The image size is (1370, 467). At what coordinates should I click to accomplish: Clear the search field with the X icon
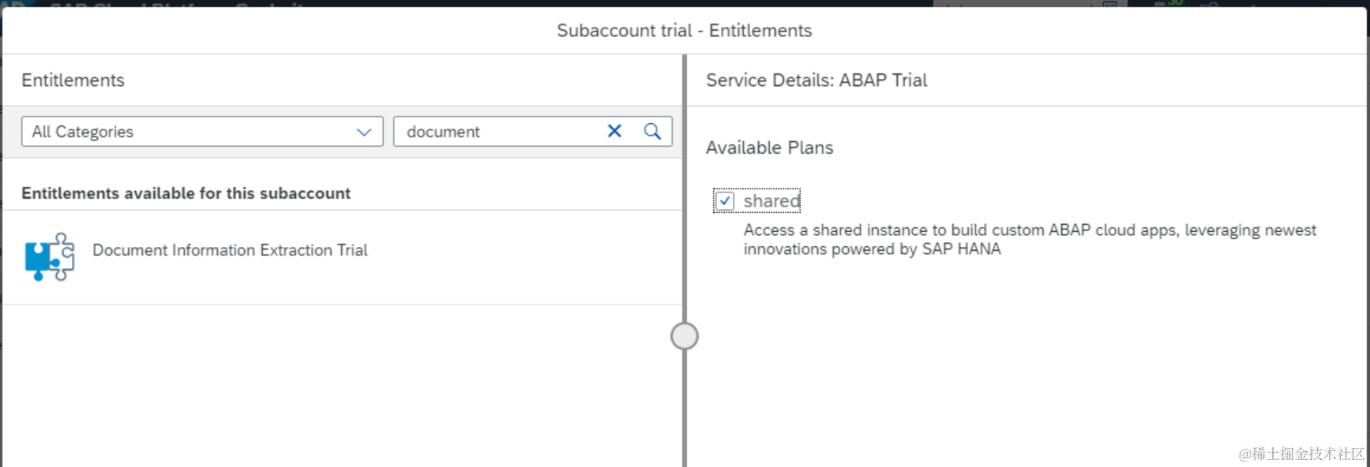614,131
